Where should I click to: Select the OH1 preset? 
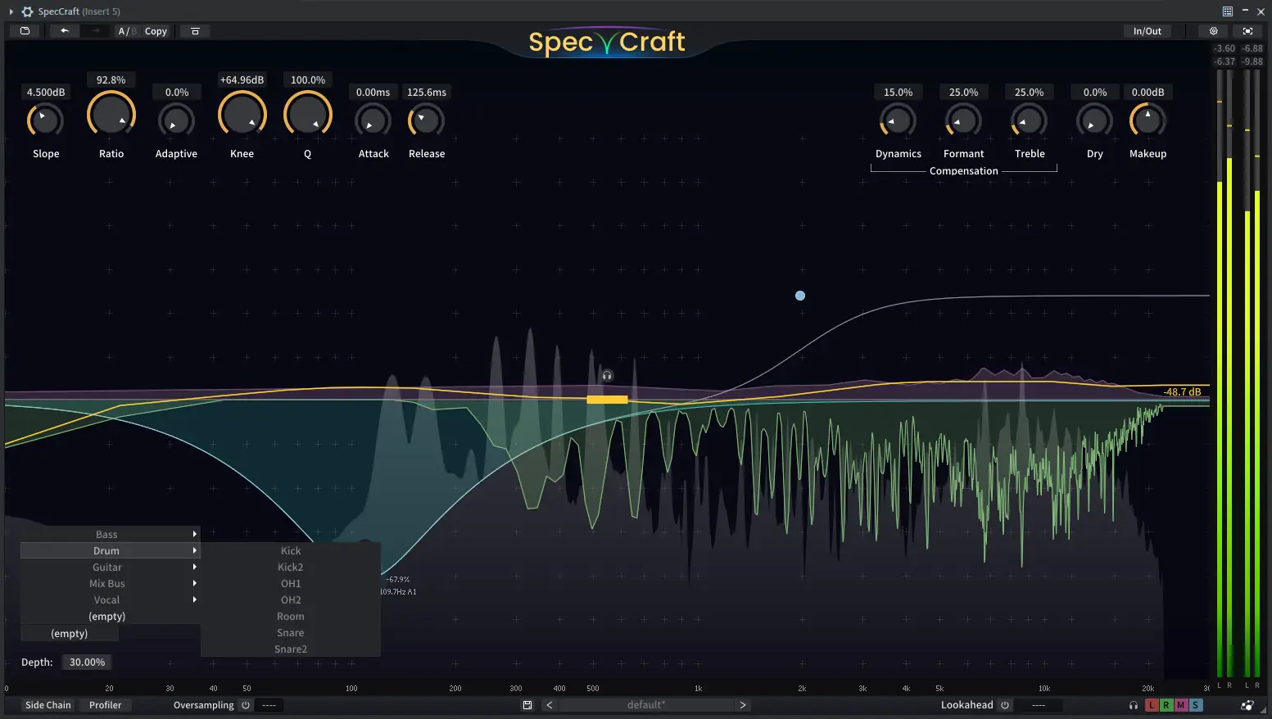(x=291, y=583)
